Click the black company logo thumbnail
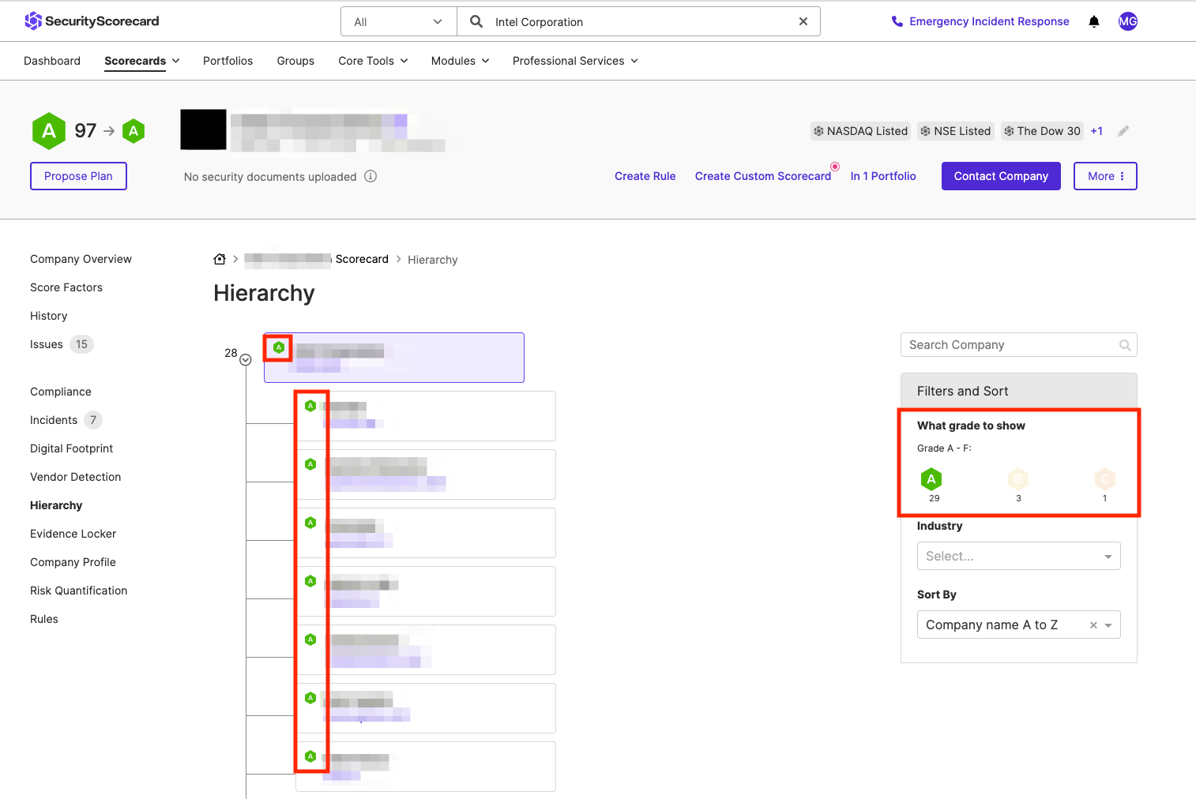This screenshot has width=1196, height=799. (204, 129)
